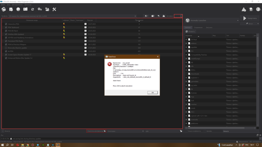Screen dimensions: 262x147
Task: Click the update globe icon at top right
Action: [x=251, y=9]
